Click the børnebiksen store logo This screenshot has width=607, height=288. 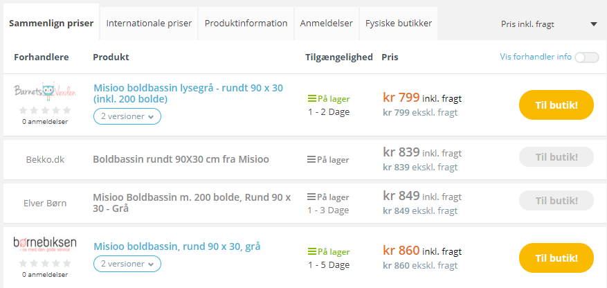[x=45, y=244]
